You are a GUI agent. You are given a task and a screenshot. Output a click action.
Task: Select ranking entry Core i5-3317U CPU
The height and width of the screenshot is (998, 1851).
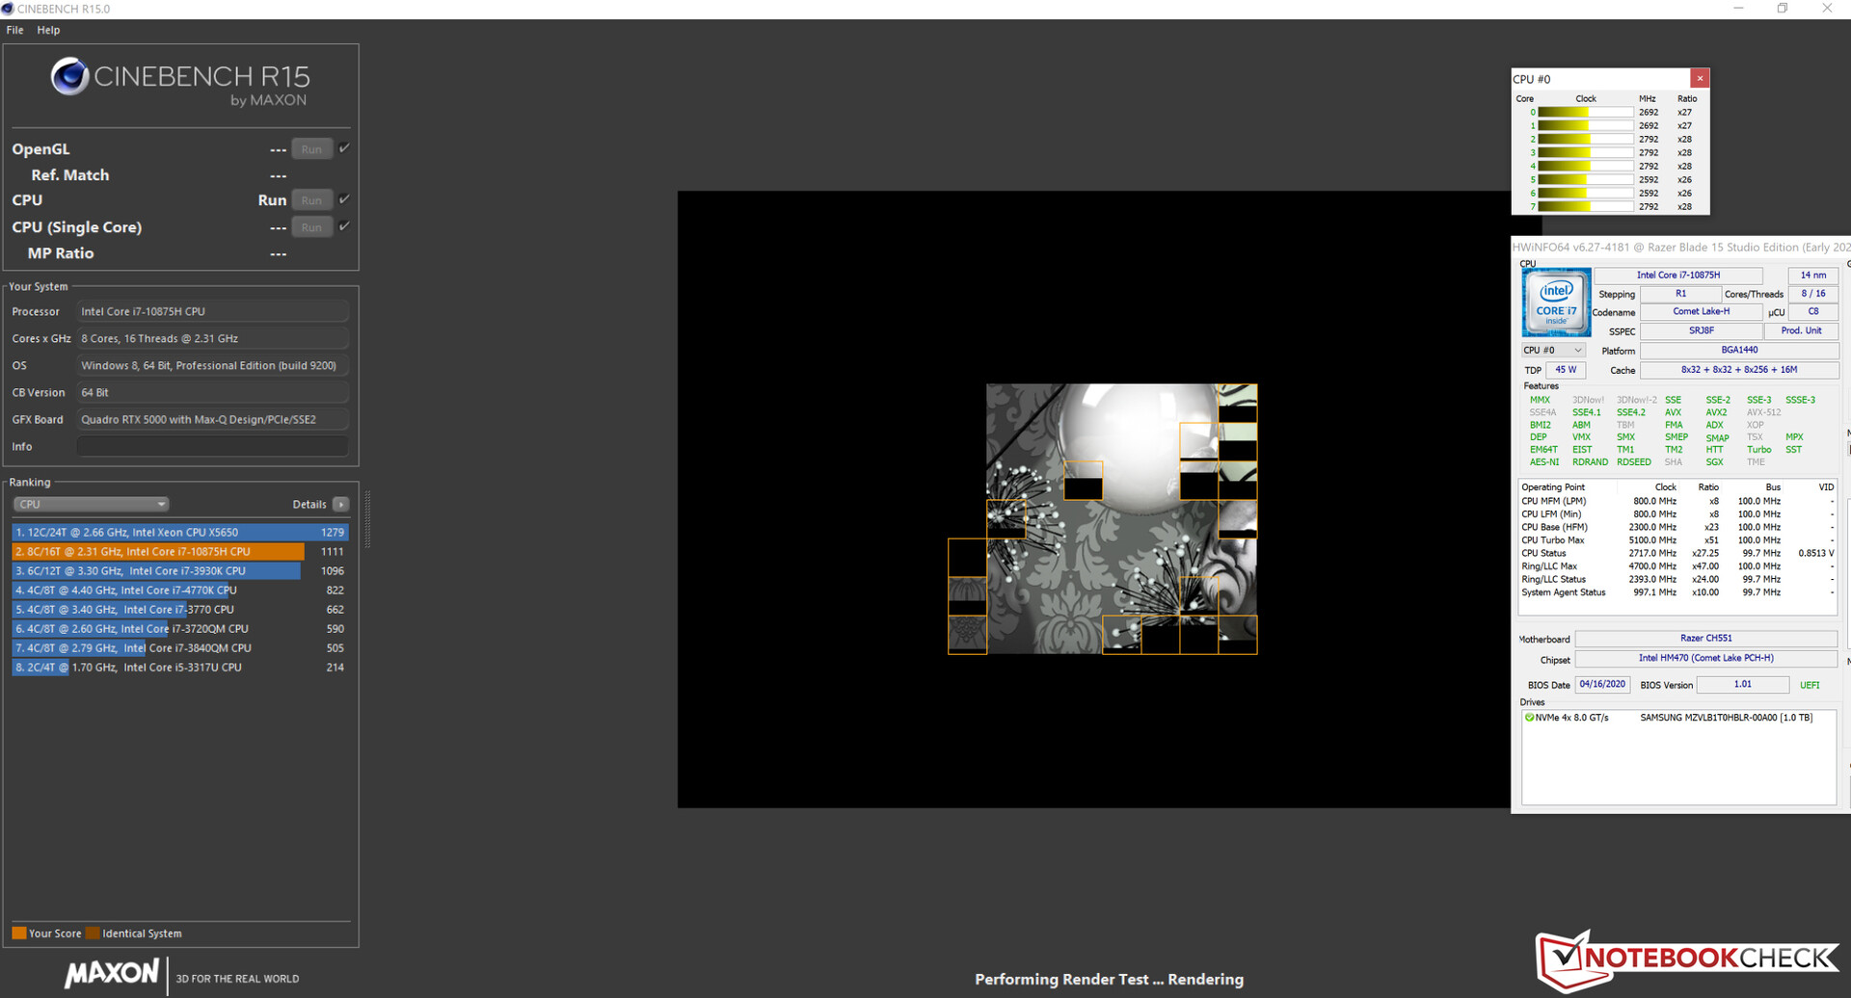(180, 667)
